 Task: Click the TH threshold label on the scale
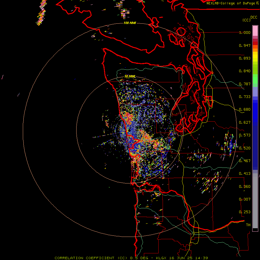248,225
